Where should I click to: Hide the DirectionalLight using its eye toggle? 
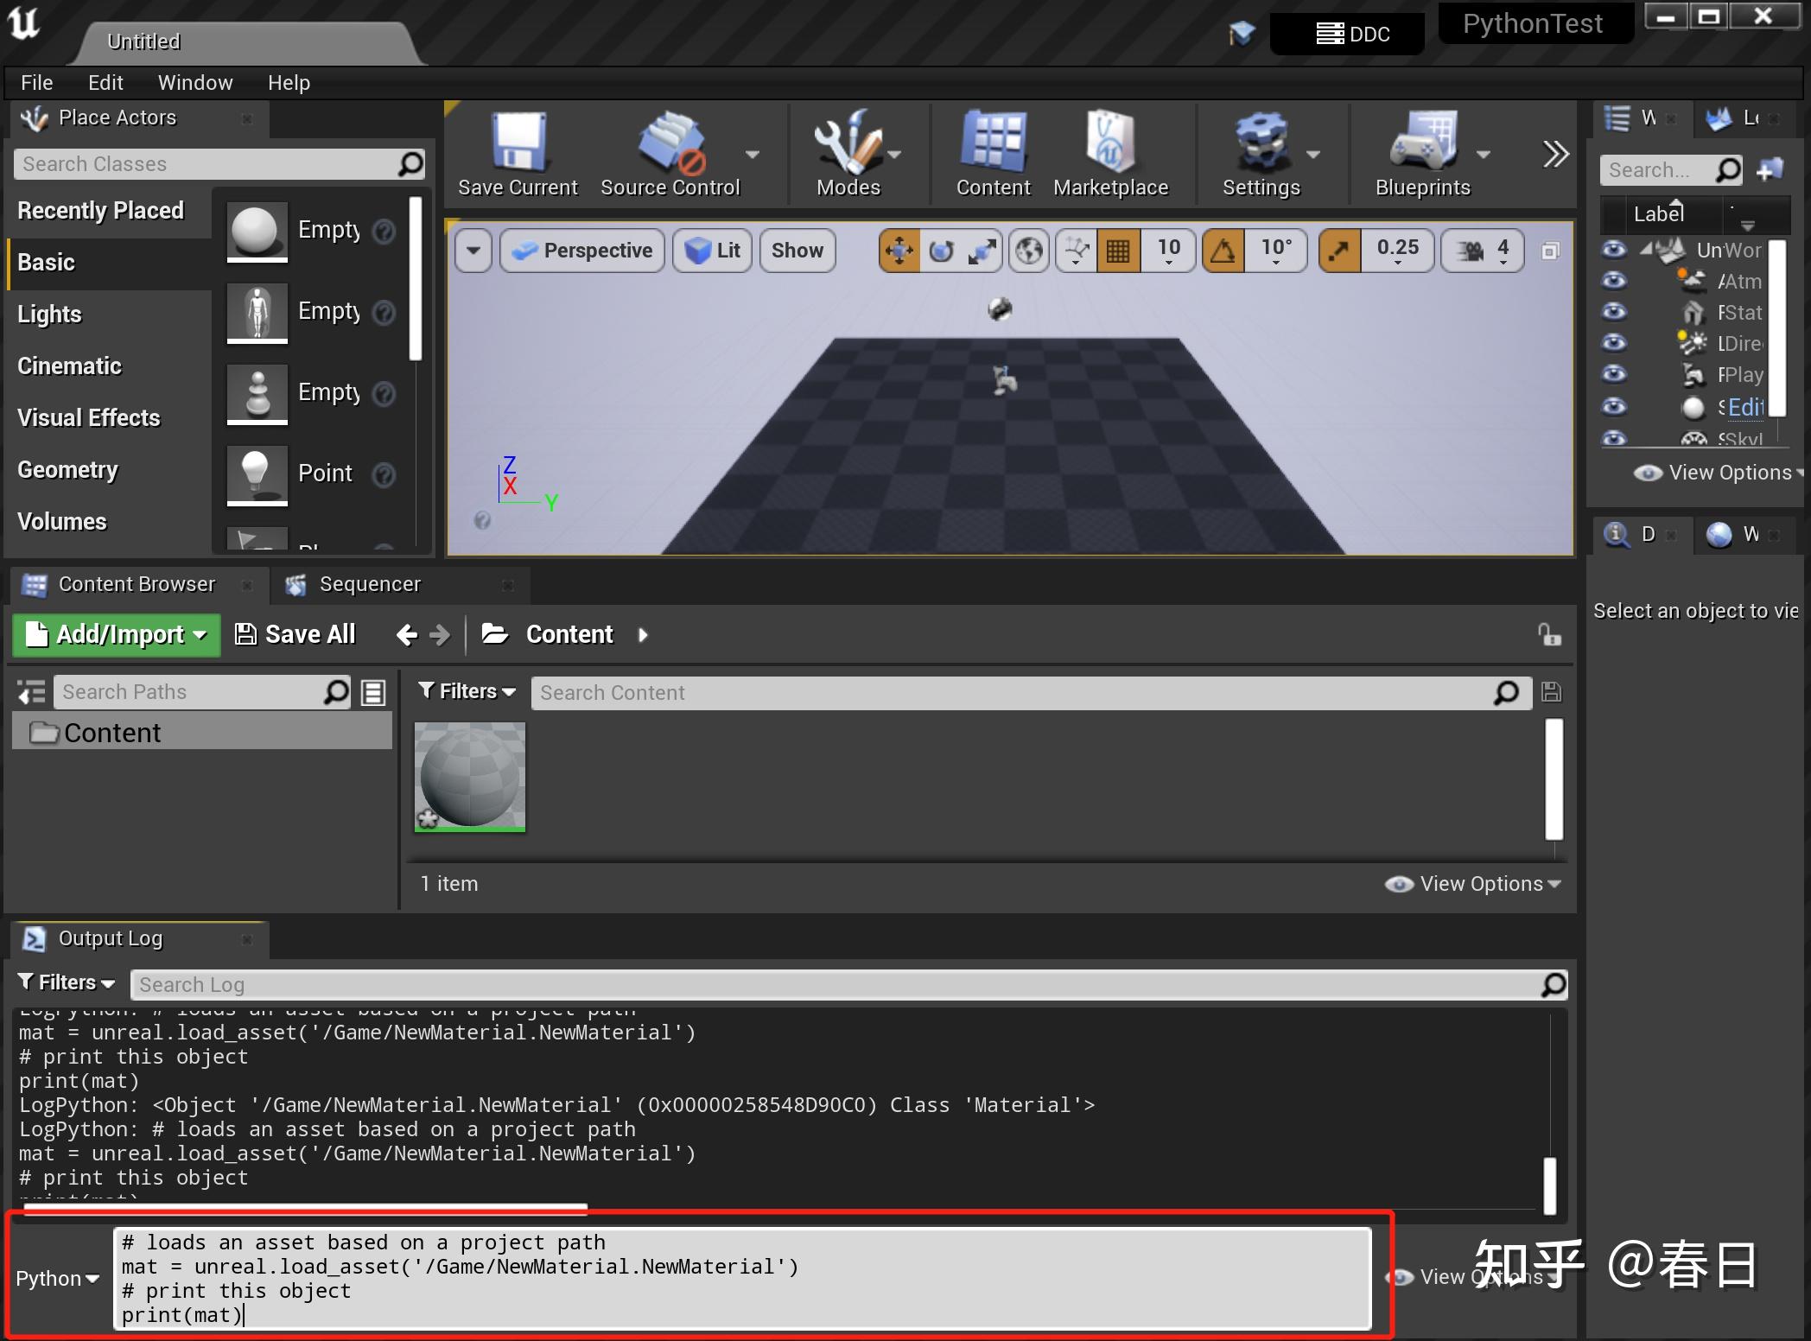1615,343
